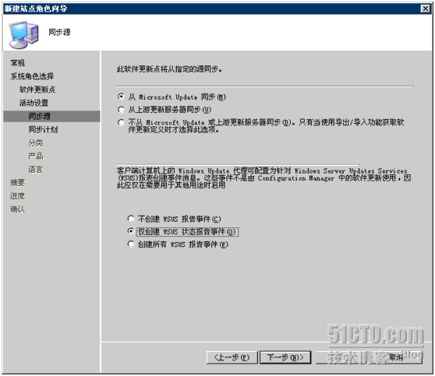The width and height of the screenshot is (435, 376).
Task: Click the computer wizard icon in header
Action: pos(24,34)
